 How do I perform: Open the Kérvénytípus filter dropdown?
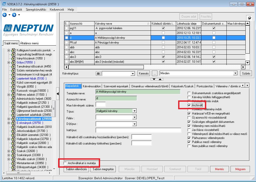point(133,74)
